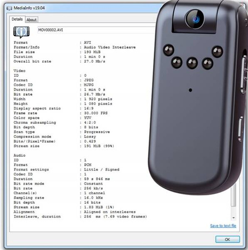This screenshot has height=250, width=248.
Task: Click the 'Video' section heading
Action: (19, 71)
